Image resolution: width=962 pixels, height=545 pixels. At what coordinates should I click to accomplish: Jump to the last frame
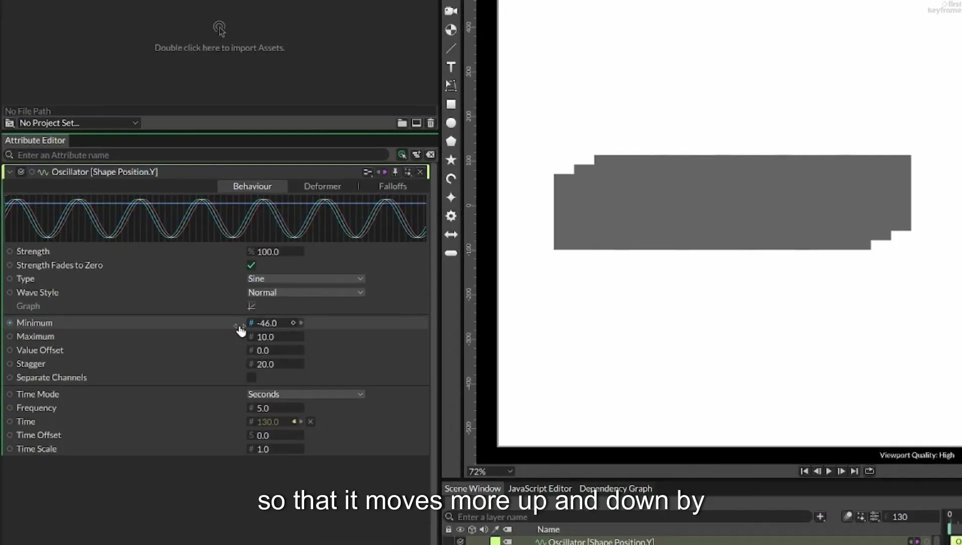click(x=854, y=471)
